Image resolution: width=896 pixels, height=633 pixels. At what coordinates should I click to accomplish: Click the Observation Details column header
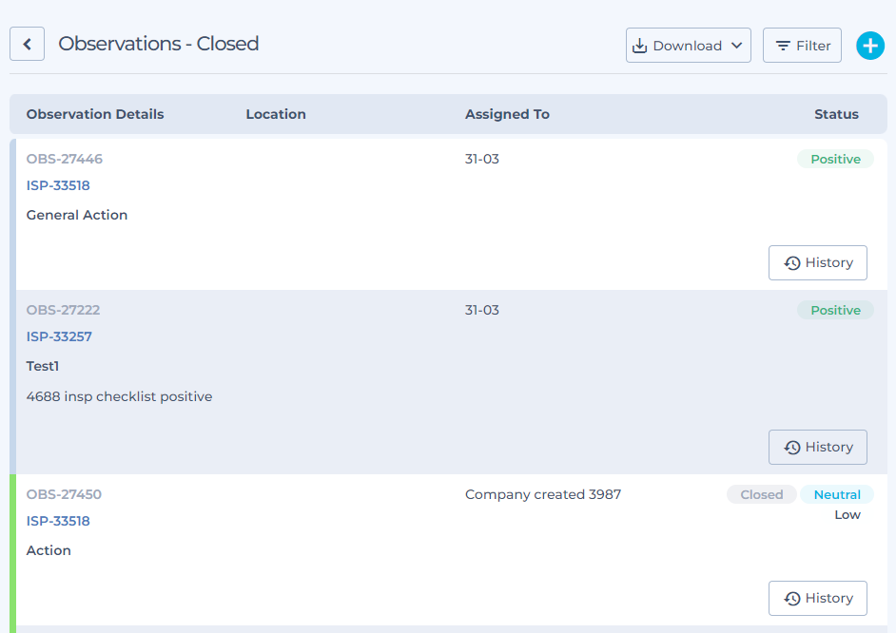click(x=95, y=114)
